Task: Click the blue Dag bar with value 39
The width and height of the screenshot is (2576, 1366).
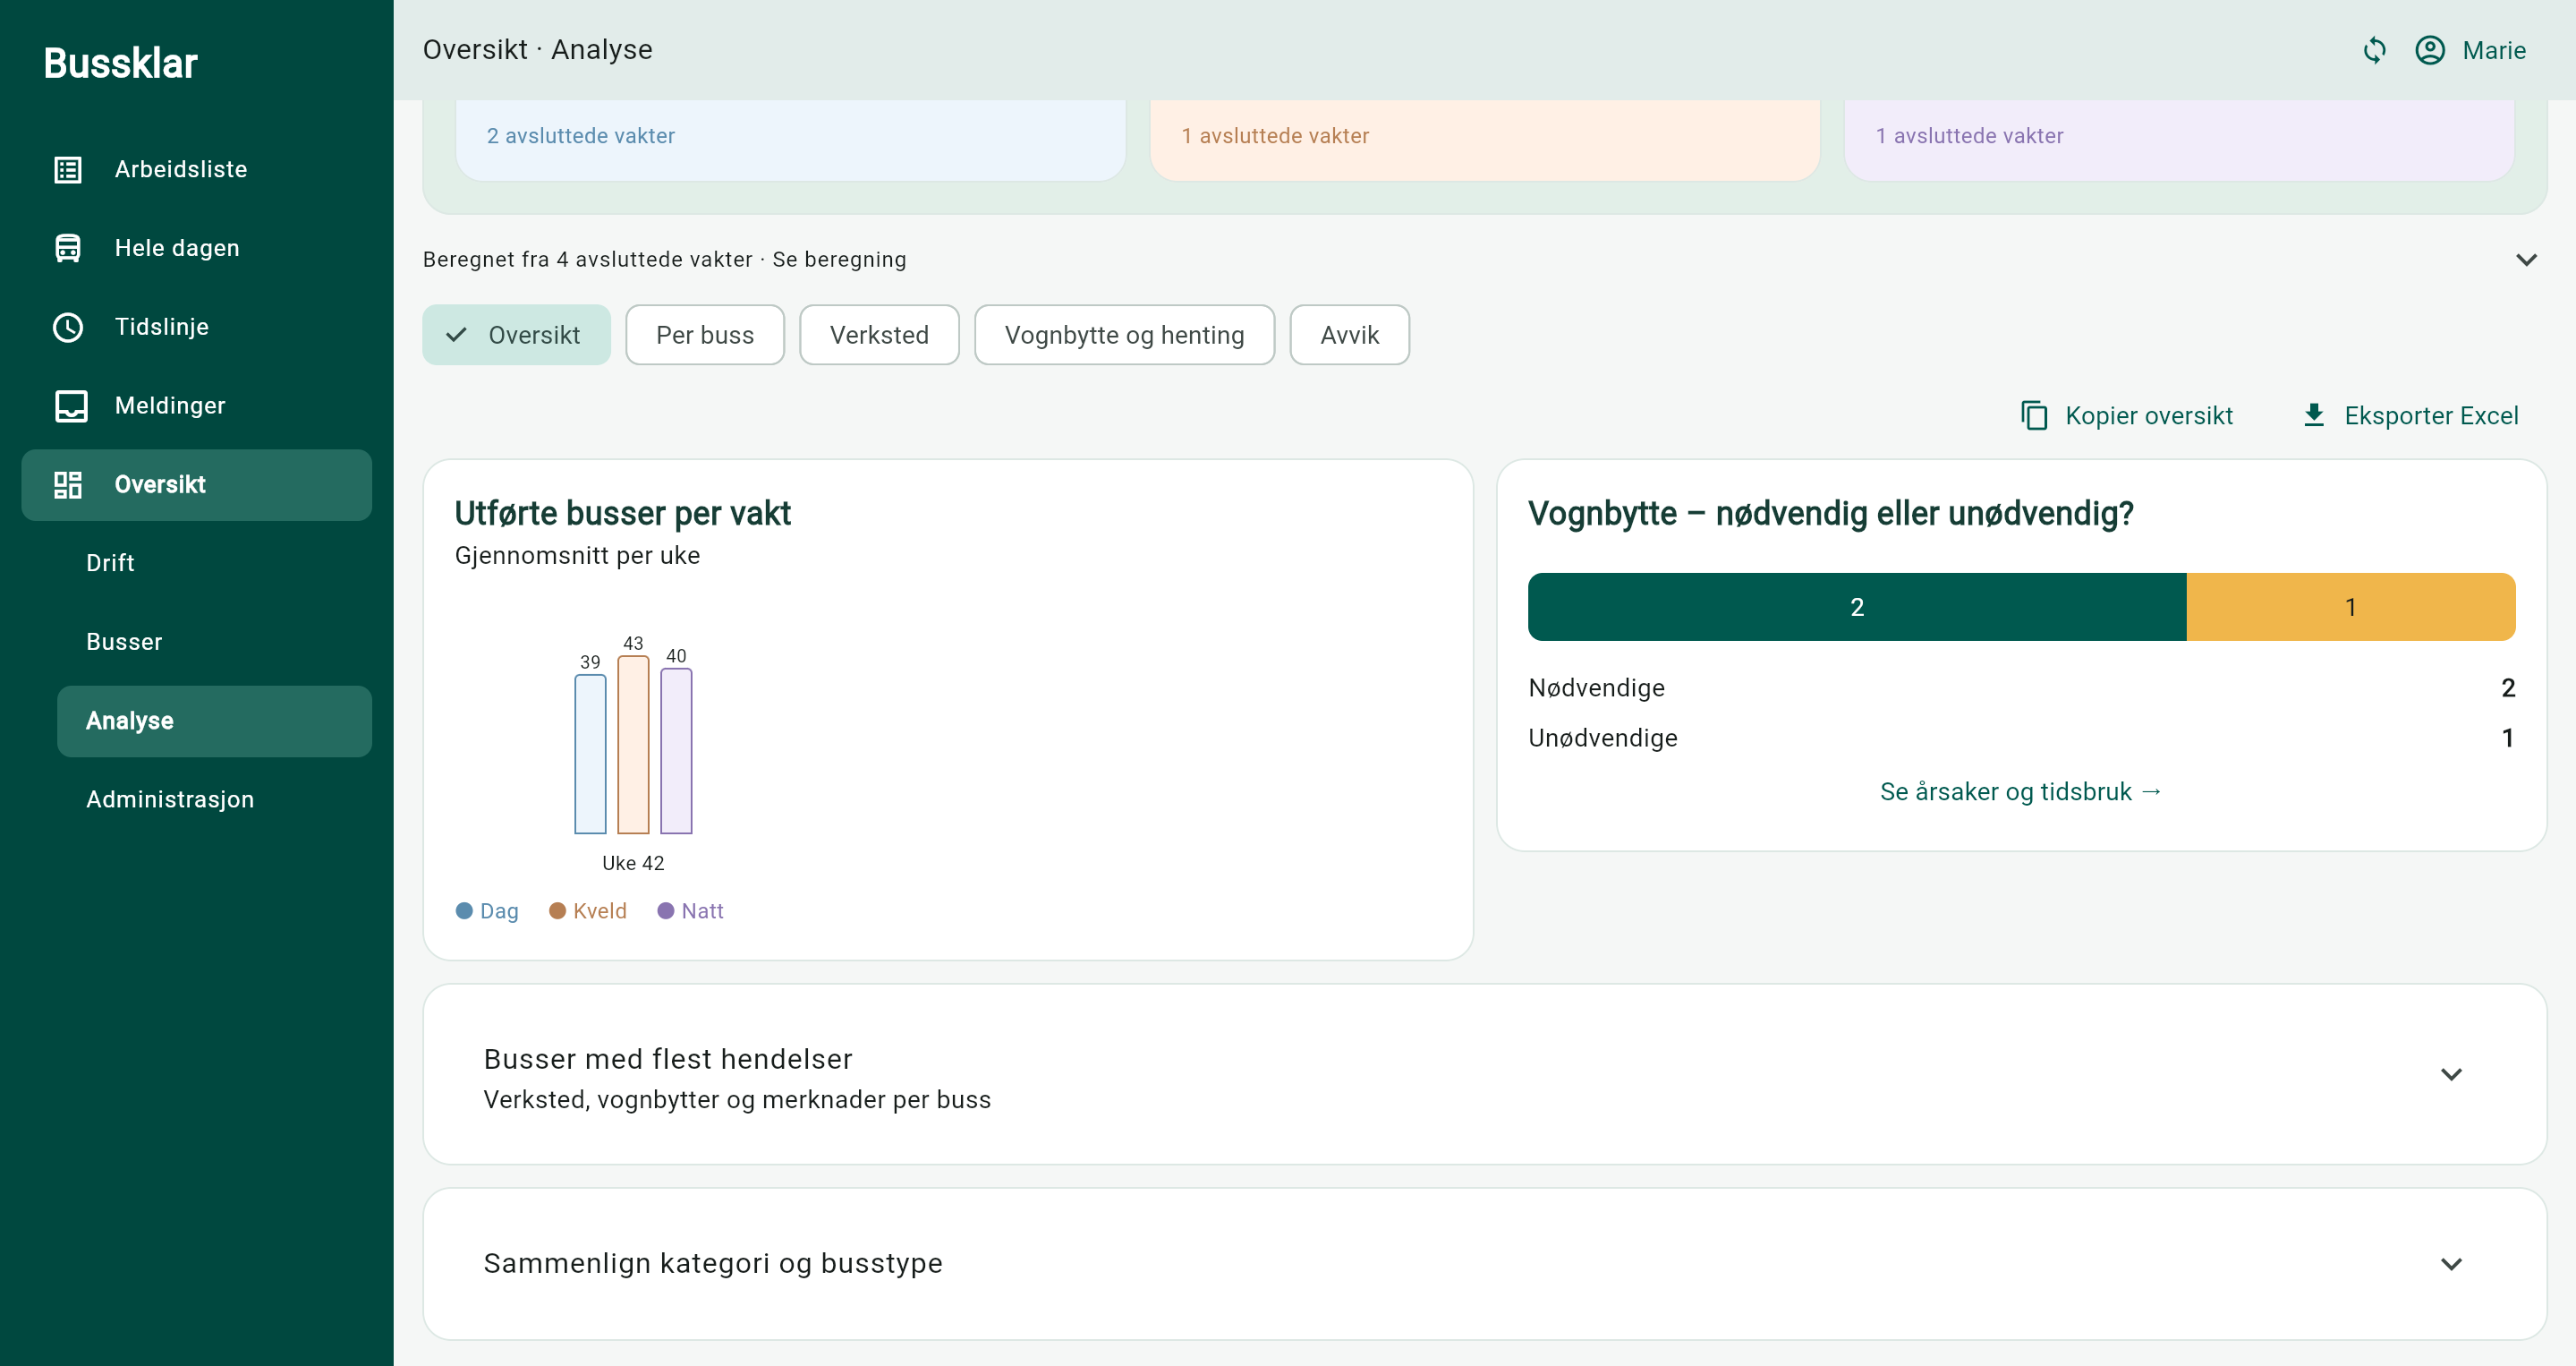Action: point(590,755)
